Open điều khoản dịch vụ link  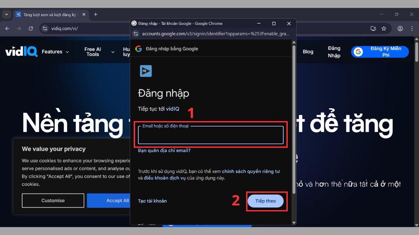[x=165, y=178]
